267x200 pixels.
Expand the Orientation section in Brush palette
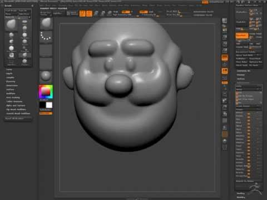point(12,86)
